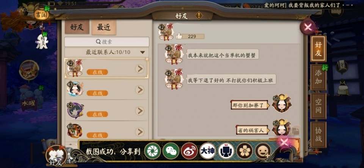
Task: Click the thumbs-up like icon
Action: (179, 36)
